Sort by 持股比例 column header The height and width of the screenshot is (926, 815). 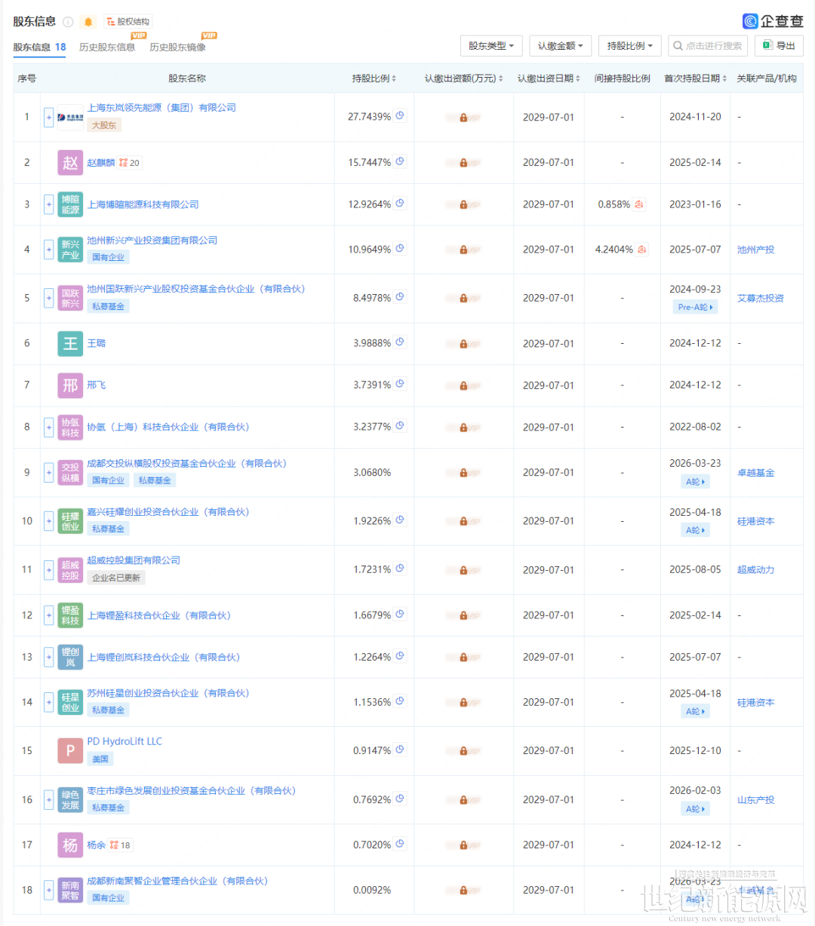click(374, 78)
